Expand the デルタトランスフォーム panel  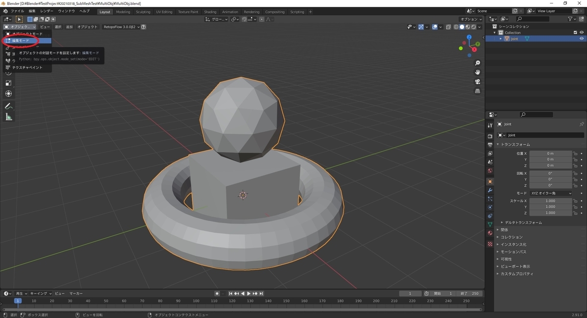523,223
